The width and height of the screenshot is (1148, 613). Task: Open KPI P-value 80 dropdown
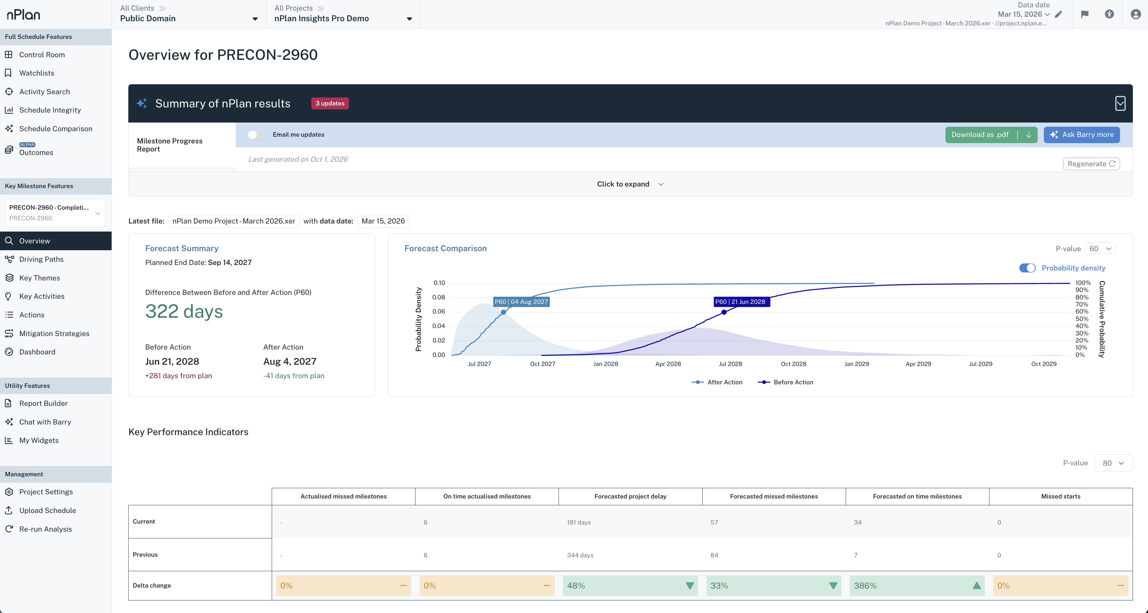tap(1113, 463)
